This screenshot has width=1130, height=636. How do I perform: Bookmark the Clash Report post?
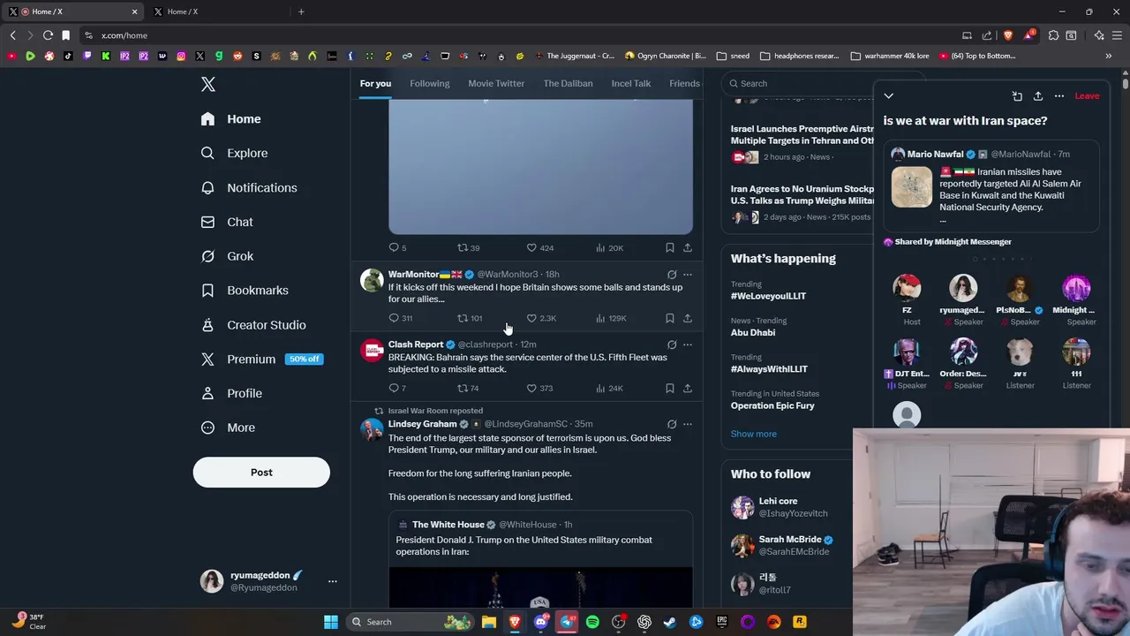pos(669,388)
